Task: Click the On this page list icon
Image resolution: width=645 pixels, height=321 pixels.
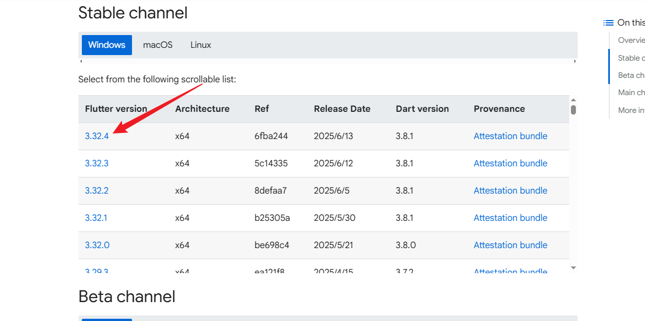Action: coord(608,23)
